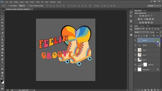Hide the FEELIN layer
This screenshot has width=162, height=91.
pyautogui.click(x=135, y=45)
